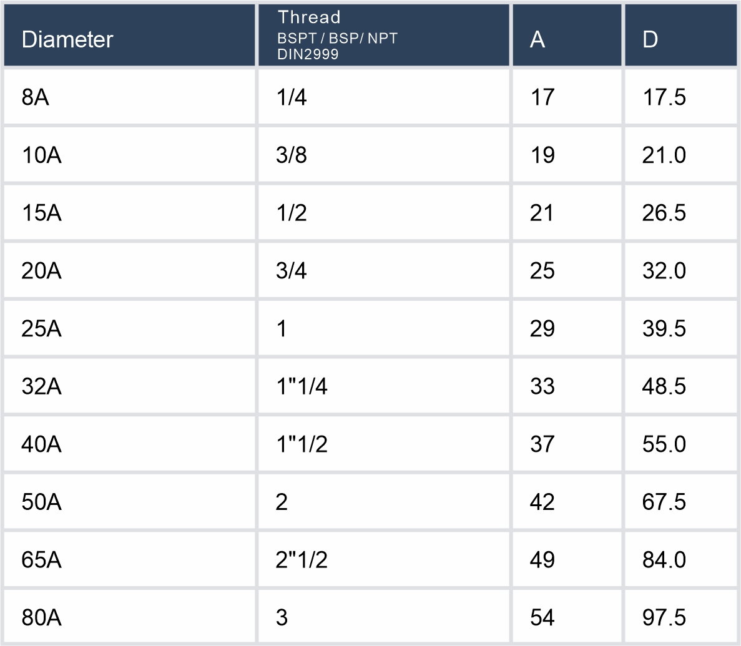Click the A column header
The height and width of the screenshot is (646, 741).
point(537,39)
